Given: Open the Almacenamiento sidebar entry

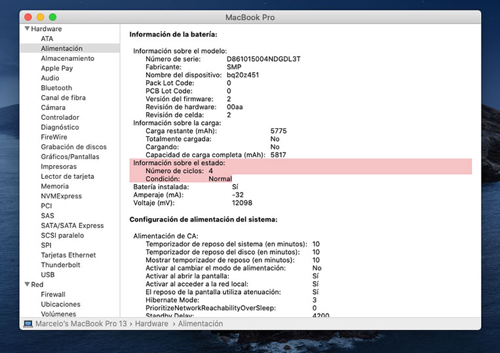Looking at the screenshot, I should (67, 58).
